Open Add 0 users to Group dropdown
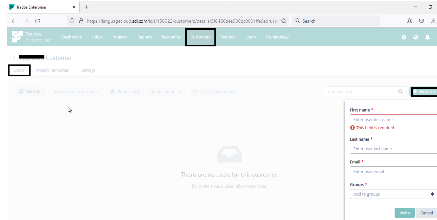Viewport: 437px width, 220px height. (x=76, y=92)
